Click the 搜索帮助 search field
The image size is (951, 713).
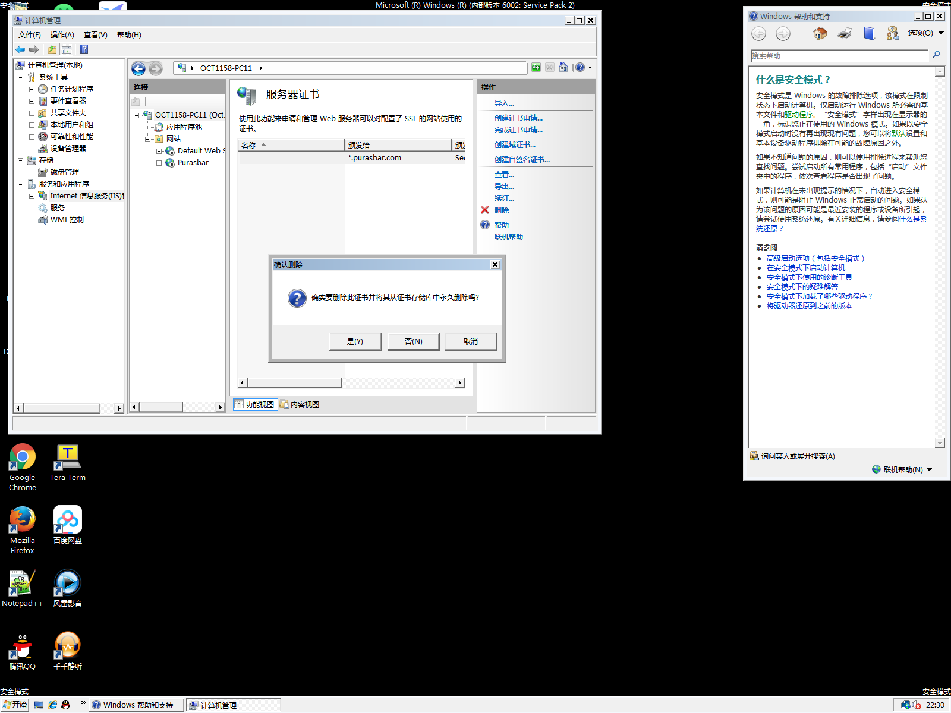(x=838, y=56)
